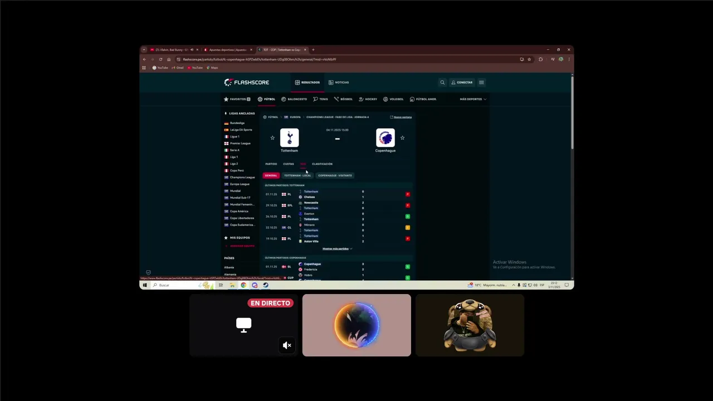Click the Tottenham team crest
Screen dimensions: 713x401
tap(289, 138)
